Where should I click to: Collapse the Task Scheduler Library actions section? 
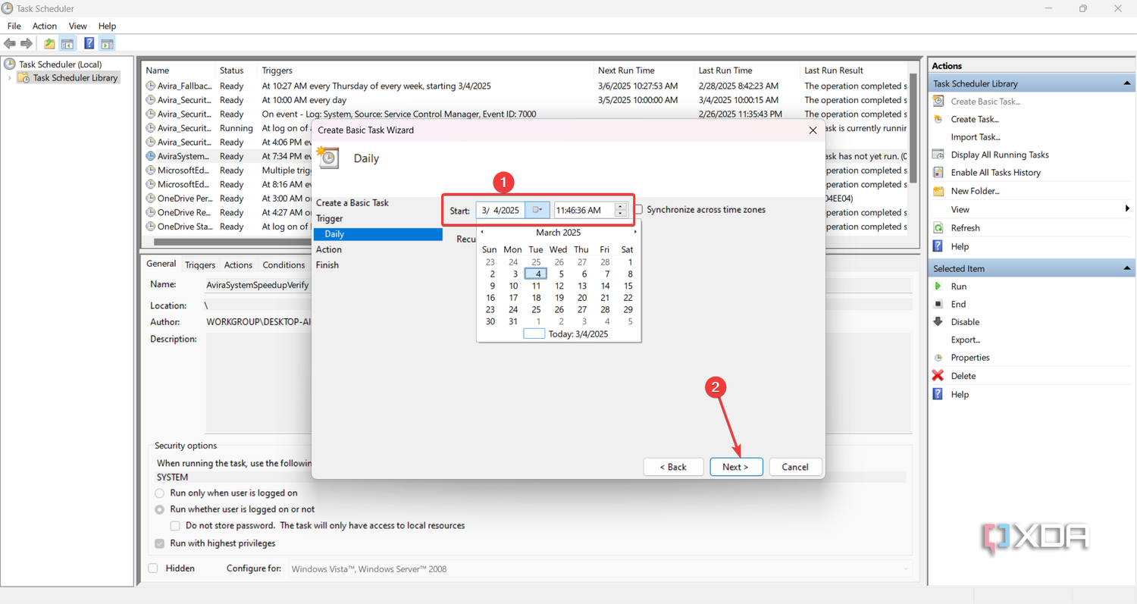tap(1127, 83)
